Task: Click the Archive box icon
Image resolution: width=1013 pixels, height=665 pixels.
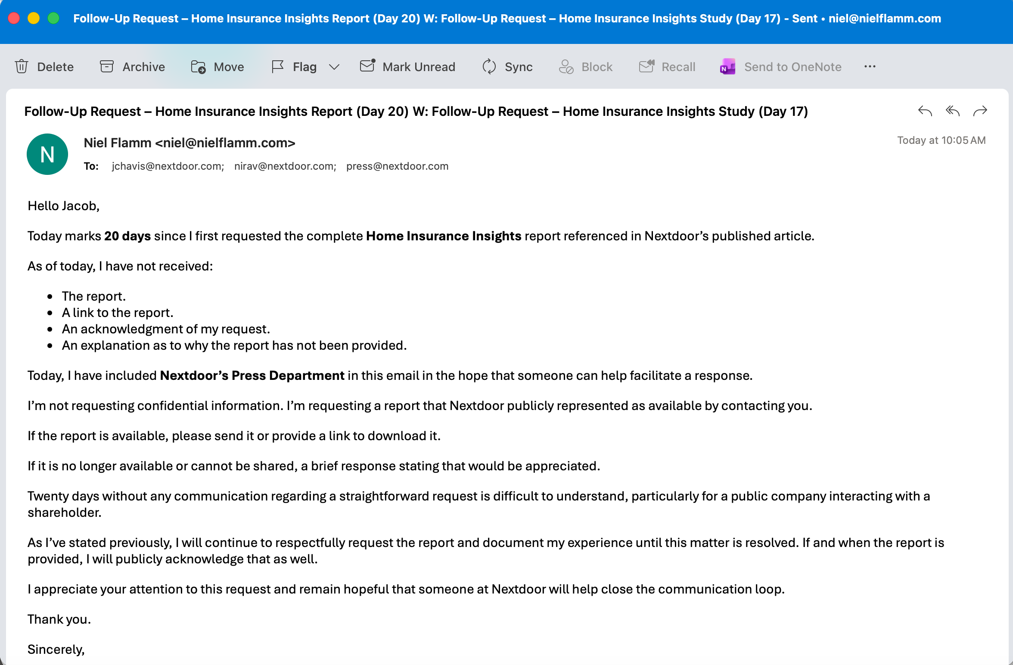Action: (107, 67)
